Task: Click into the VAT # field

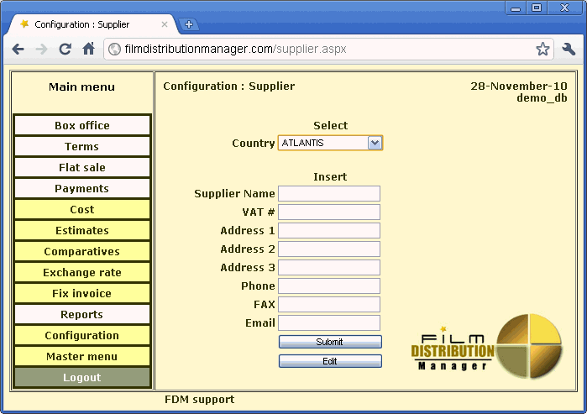Action: click(329, 212)
